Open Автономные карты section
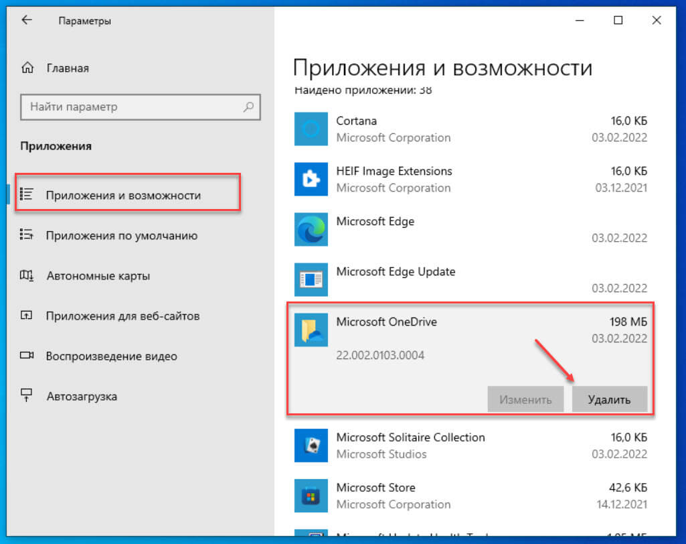 pos(98,276)
